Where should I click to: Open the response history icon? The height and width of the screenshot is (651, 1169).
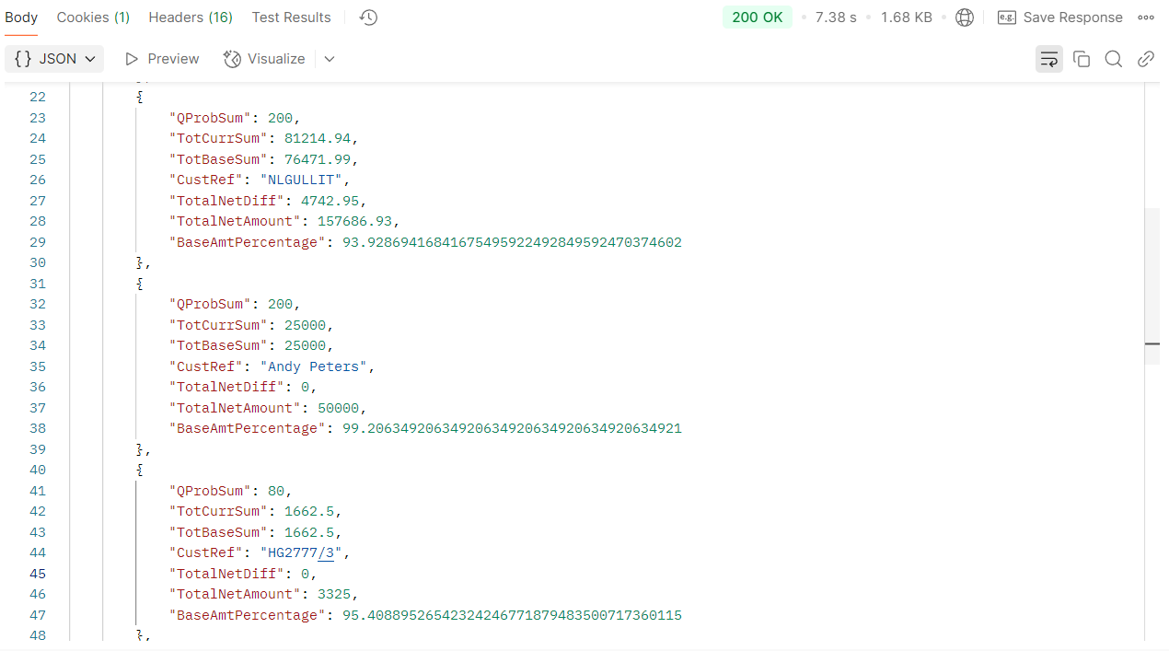tap(369, 17)
